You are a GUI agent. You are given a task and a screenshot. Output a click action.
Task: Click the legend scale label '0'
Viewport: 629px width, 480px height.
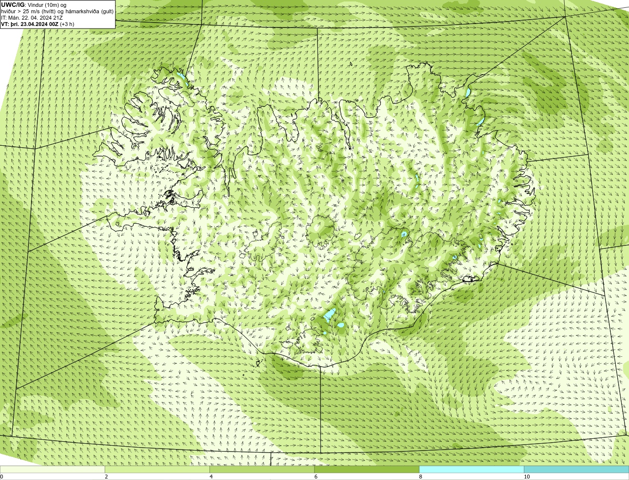click(1, 477)
